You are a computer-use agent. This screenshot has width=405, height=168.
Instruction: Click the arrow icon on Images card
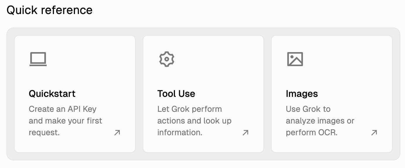[374, 133]
